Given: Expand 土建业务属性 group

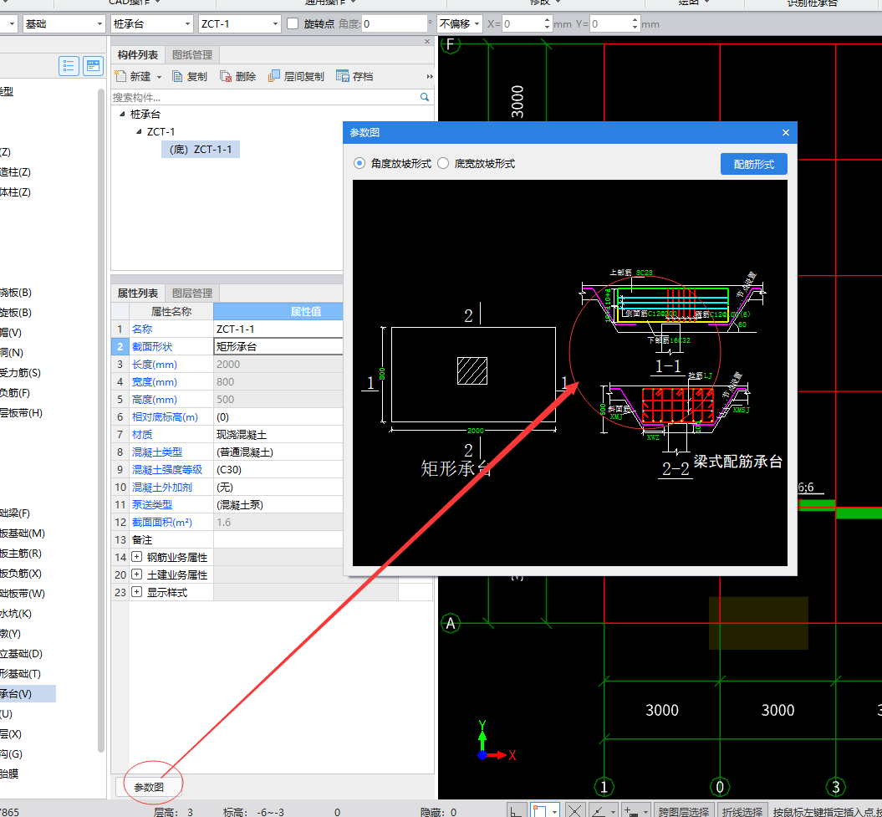Looking at the screenshot, I should click(136, 574).
